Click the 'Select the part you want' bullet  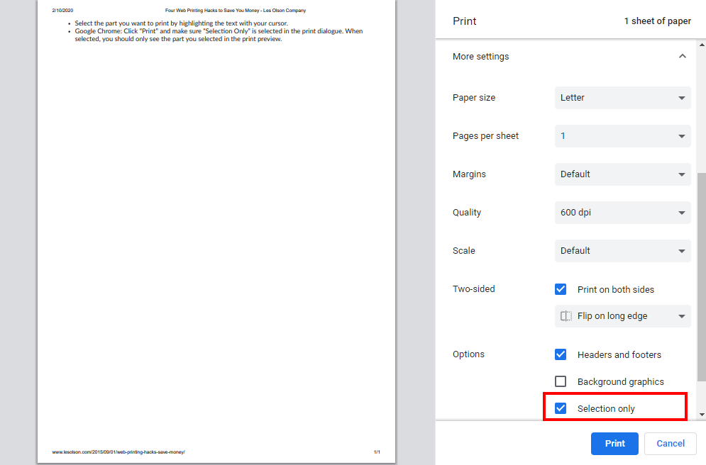[181, 23]
